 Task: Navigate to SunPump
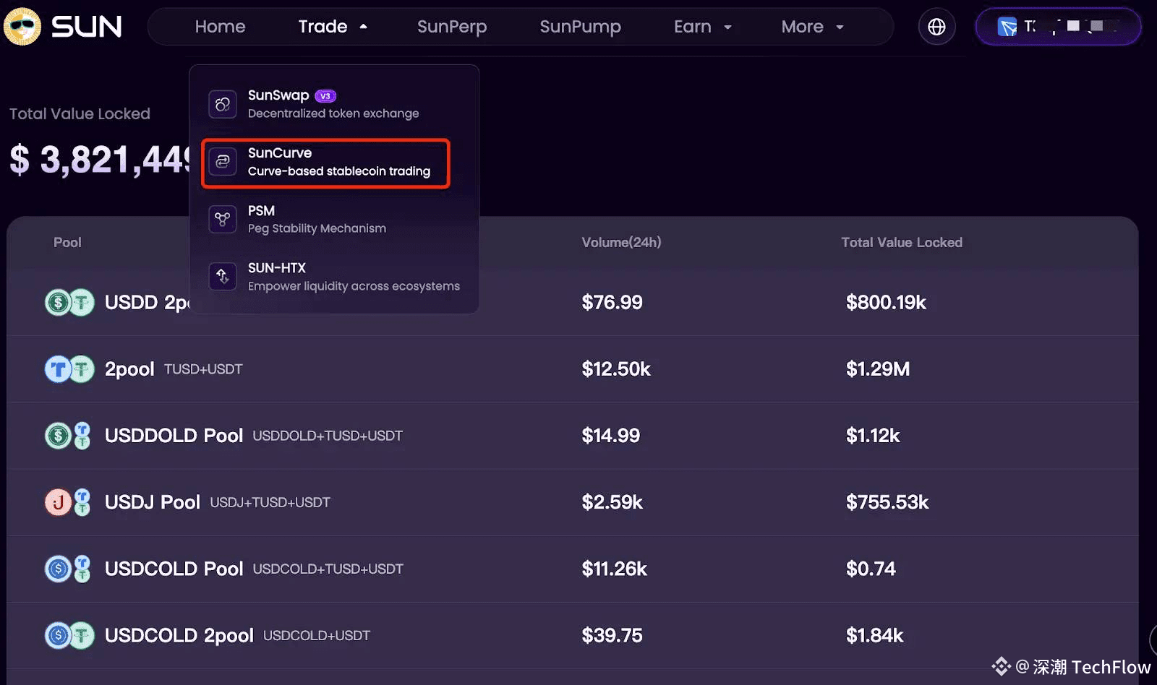tap(580, 27)
